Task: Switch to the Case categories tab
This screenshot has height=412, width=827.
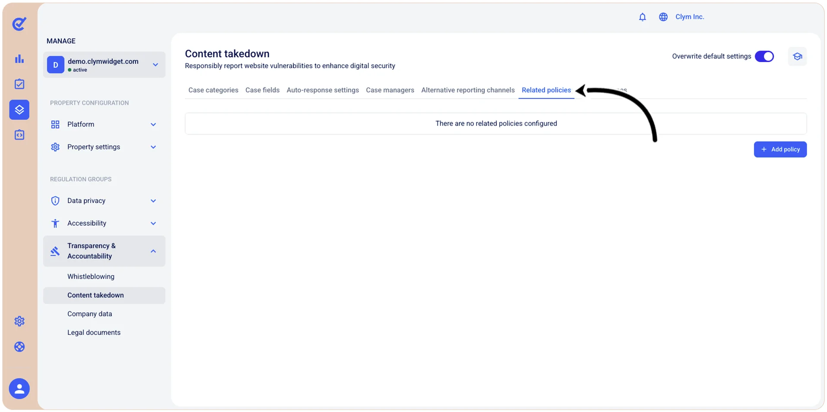Action: [213, 90]
